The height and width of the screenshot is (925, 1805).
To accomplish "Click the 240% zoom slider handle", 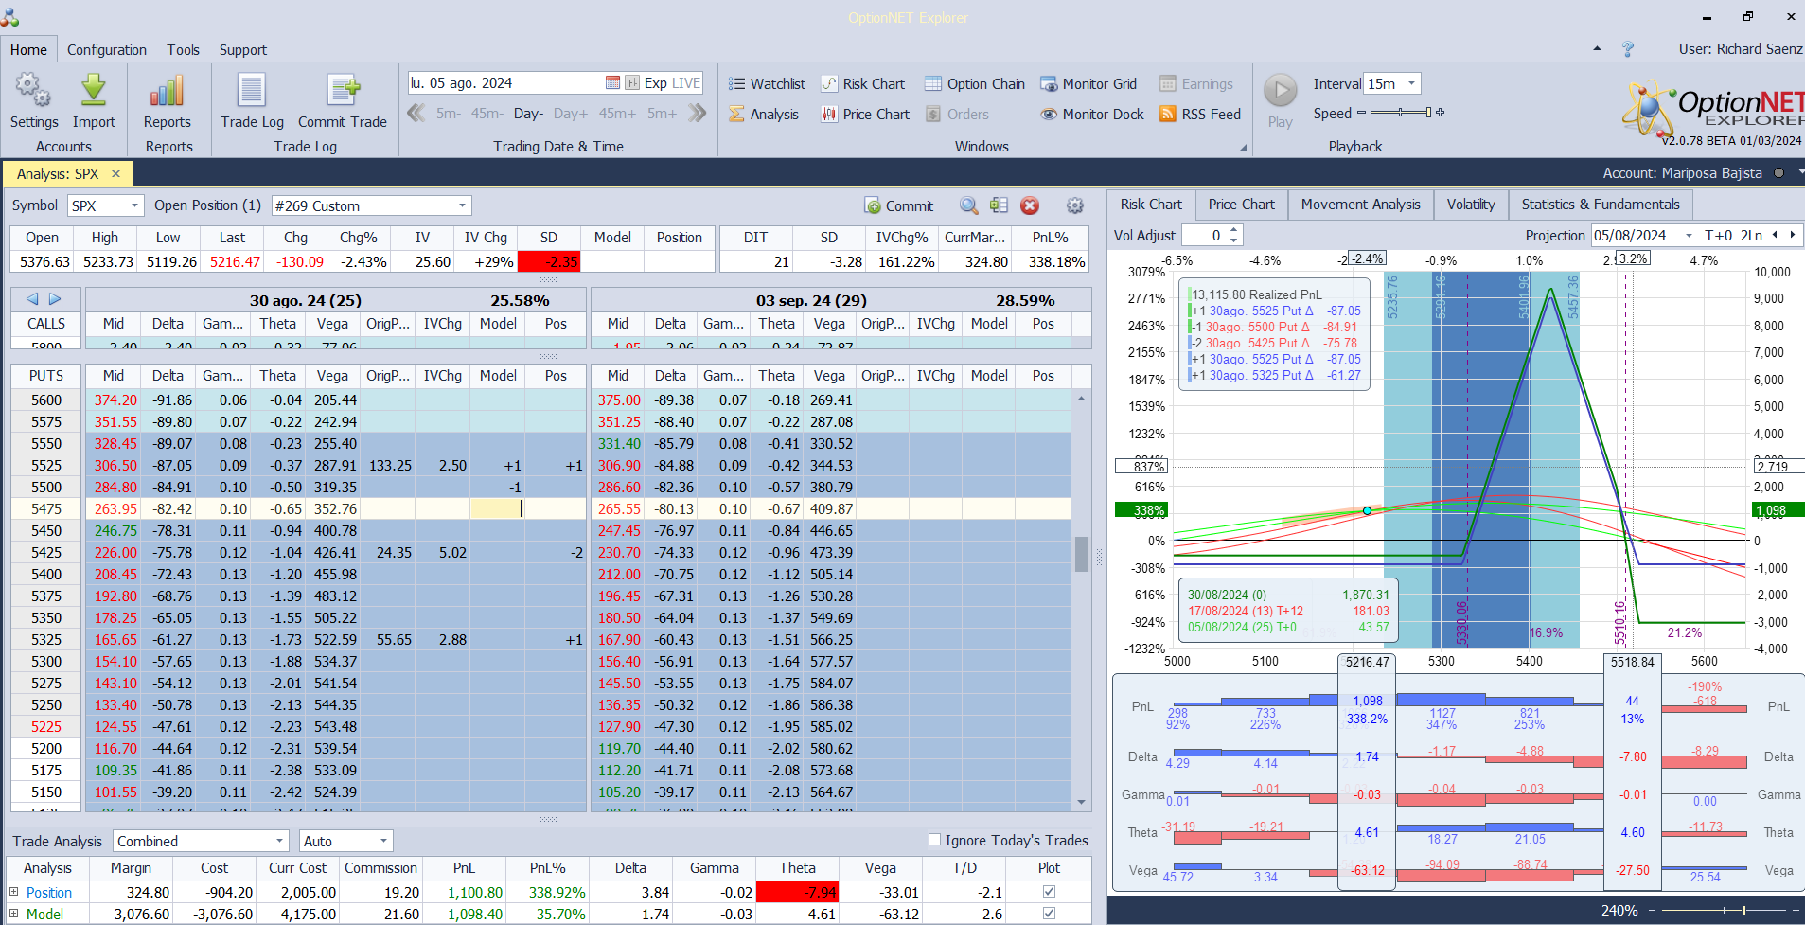I will (x=1743, y=910).
